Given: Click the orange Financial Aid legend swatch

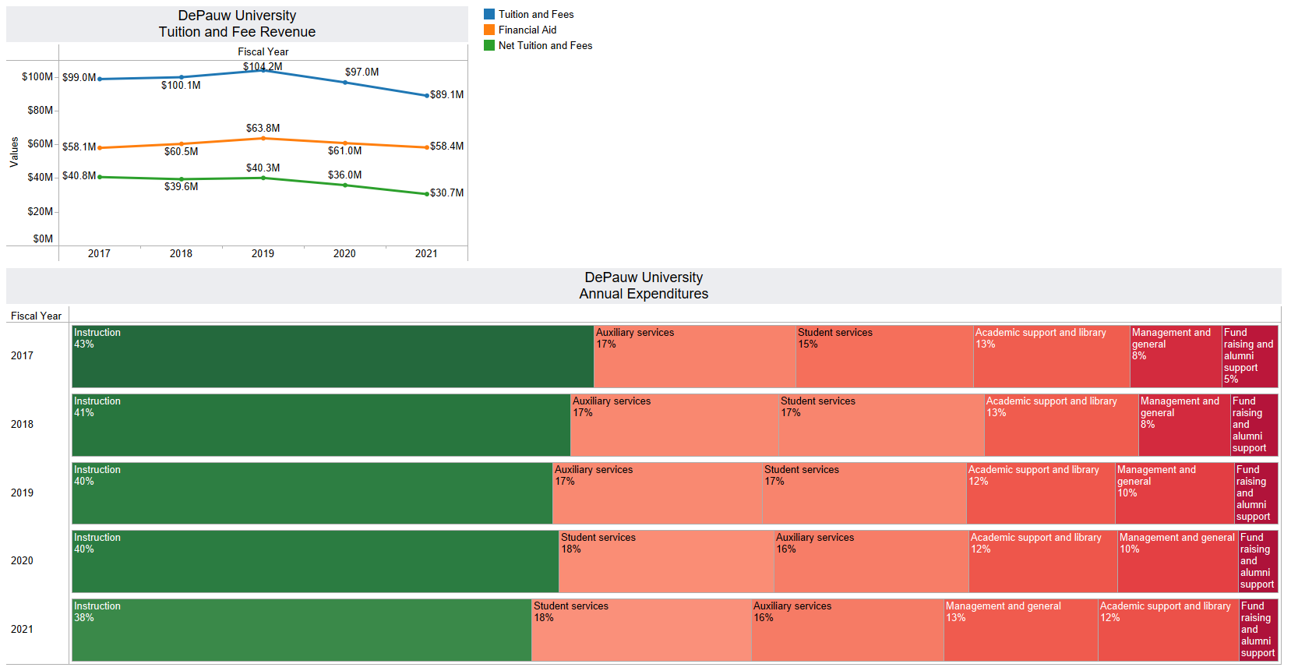Looking at the screenshot, I should [x=489, y=30].
